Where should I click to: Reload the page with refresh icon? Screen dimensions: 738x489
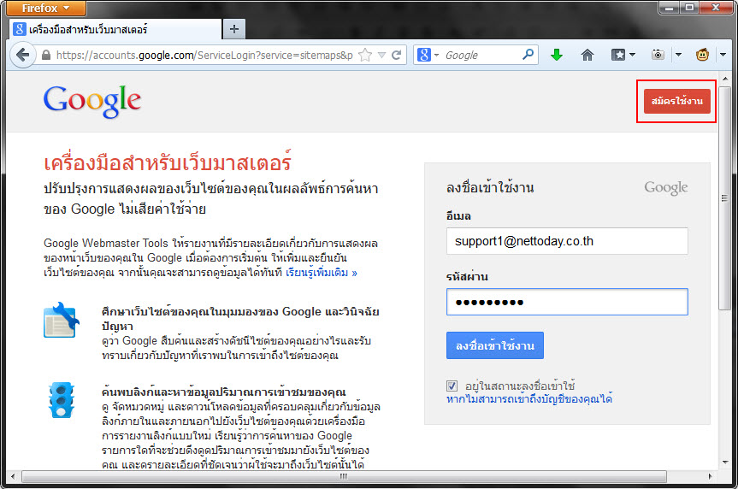tap(397, 55)
